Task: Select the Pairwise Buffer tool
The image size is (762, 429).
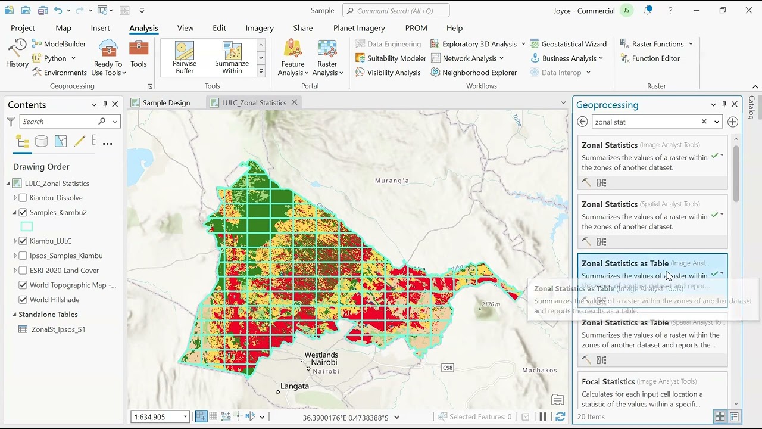Action: coord(185,58)
